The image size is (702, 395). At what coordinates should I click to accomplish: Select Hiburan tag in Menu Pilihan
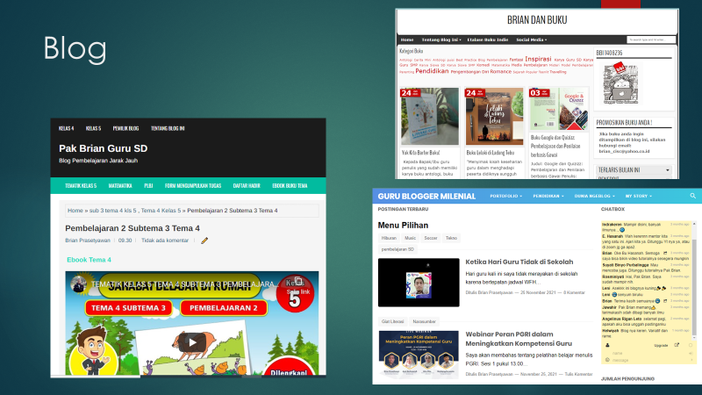[x=389, y=238]
